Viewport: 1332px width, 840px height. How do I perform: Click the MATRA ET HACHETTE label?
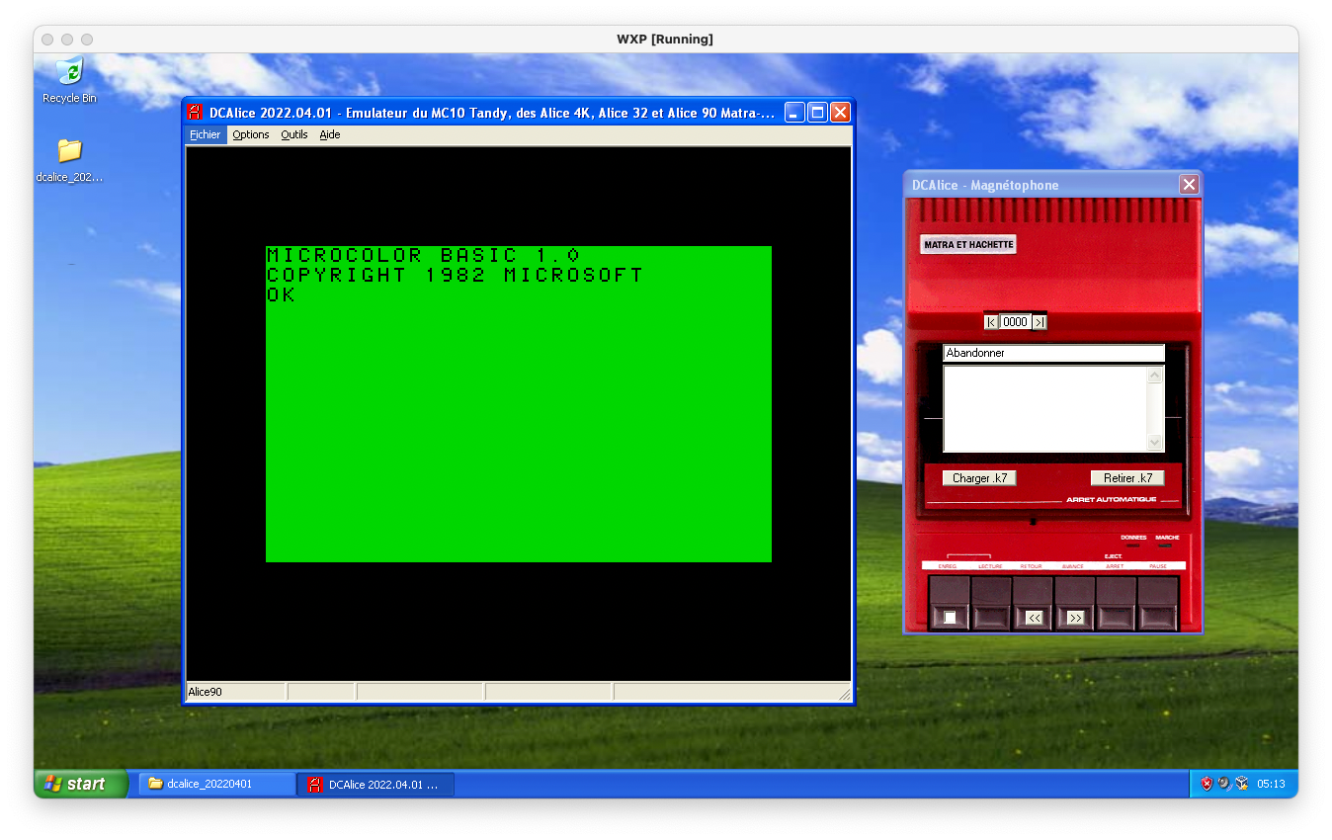tap(968, 244)
